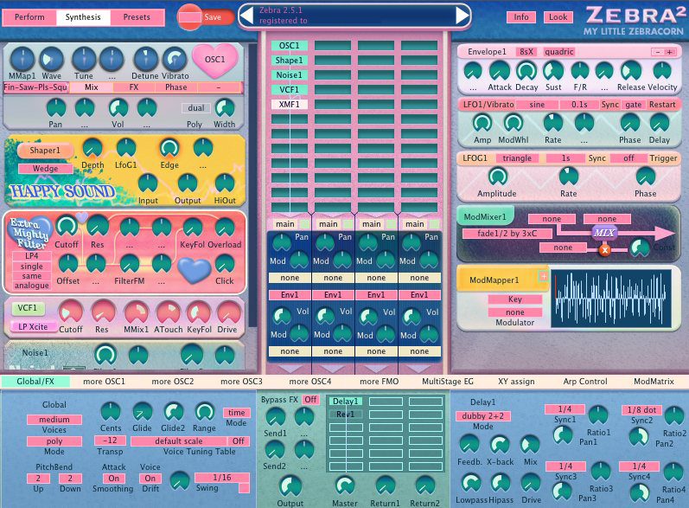Click the previous preset left arrow
689x508 pixels.
click(x=247, y=16)
